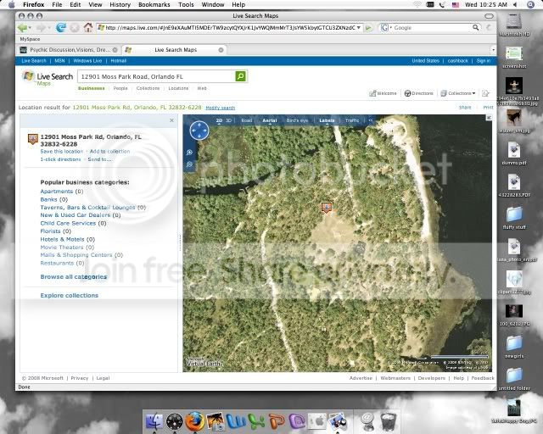
Task: Click the map pan compass control
Action: click(199, 131)
